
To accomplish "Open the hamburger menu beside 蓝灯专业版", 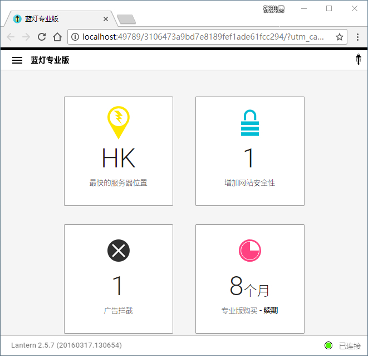I will [17, 60].
